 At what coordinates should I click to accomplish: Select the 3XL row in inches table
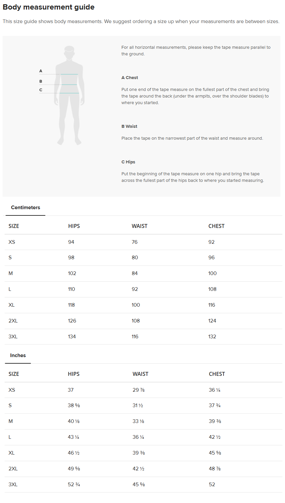pos(143,485)
